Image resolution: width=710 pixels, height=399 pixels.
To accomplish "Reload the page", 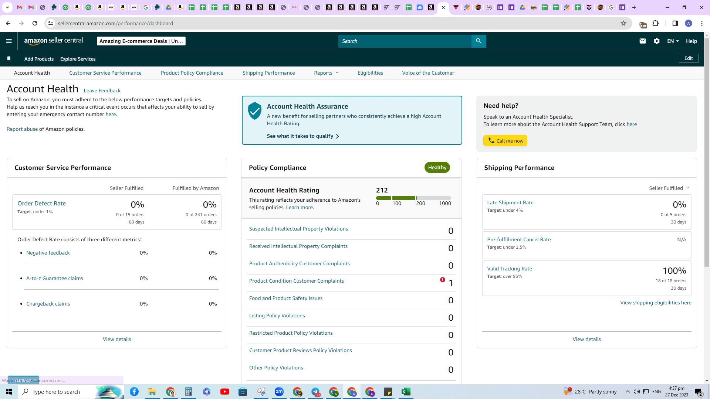I will point(35,23).
